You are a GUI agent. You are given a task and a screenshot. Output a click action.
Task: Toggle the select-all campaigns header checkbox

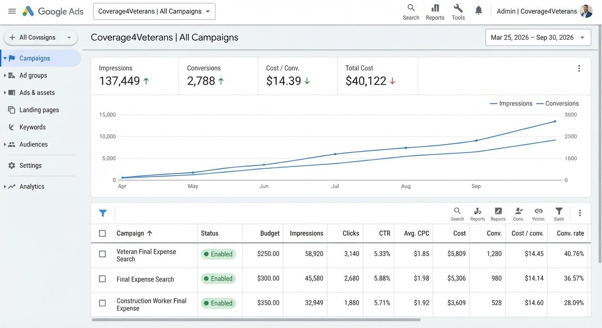point(102,234)
